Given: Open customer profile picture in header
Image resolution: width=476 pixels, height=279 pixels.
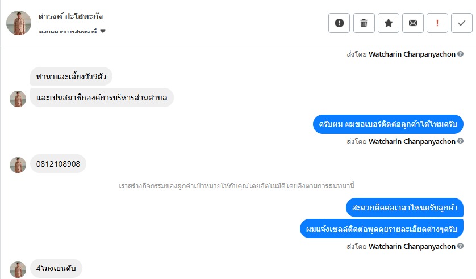Looking at the screenshot, I should [19, 23].
